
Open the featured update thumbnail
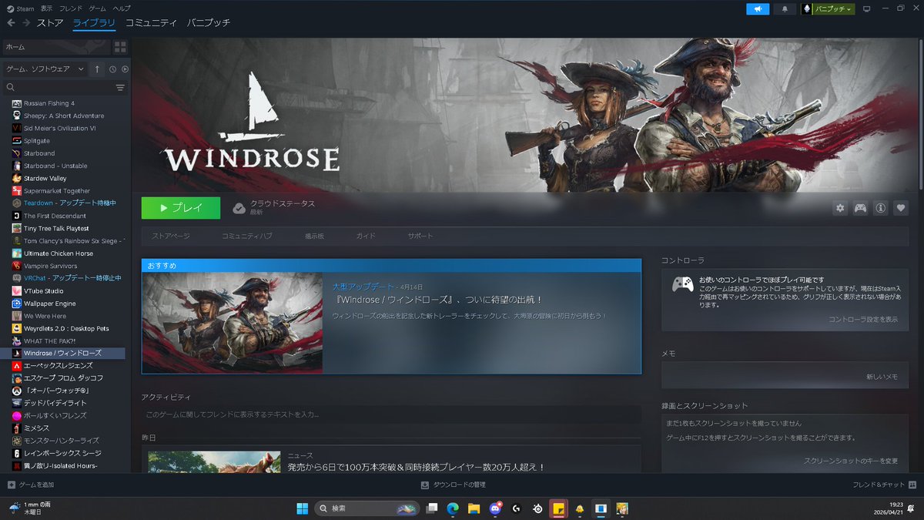[x=232, y=323]
